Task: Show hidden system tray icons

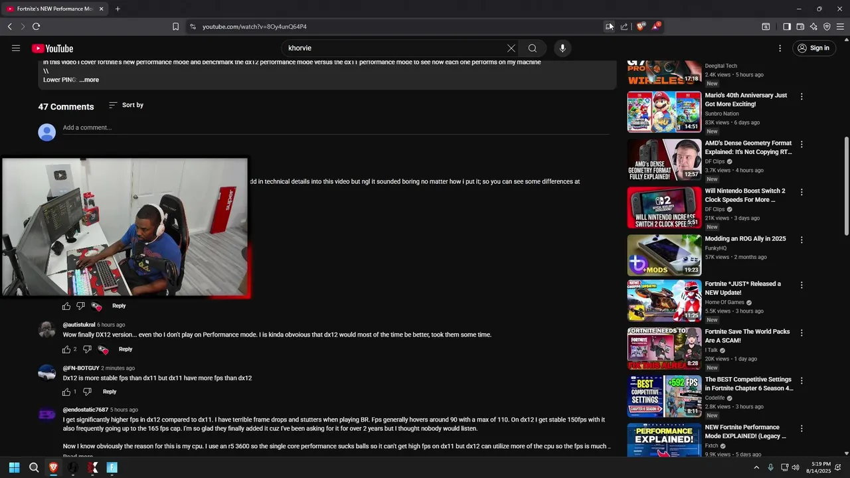Action: 756,467
